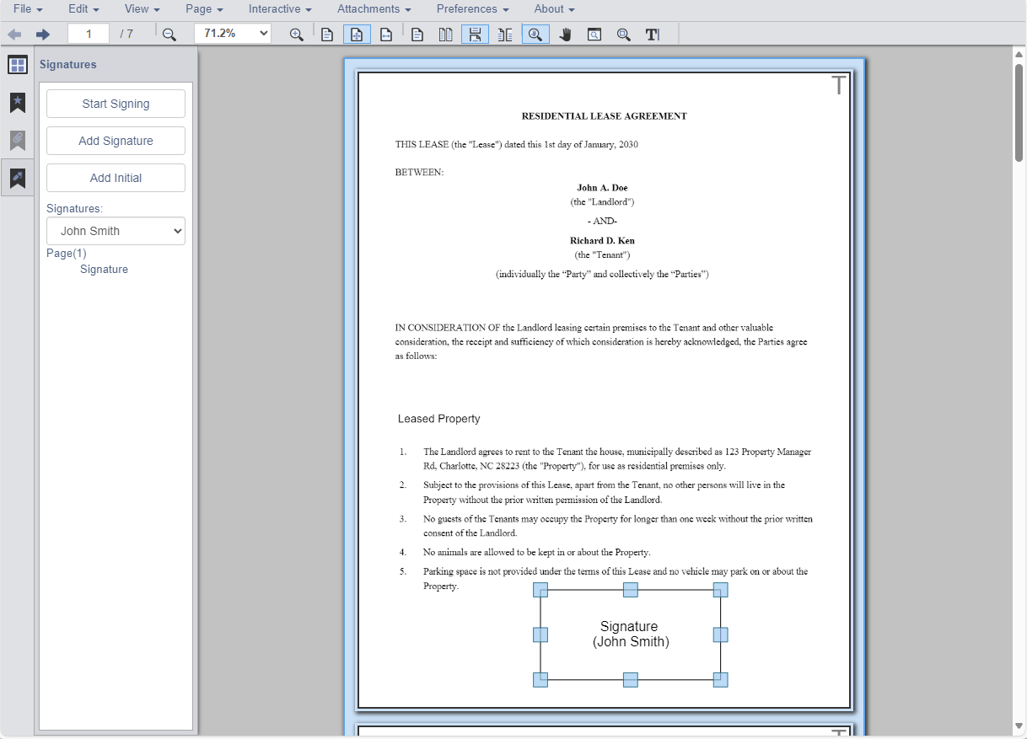
Task: Select the text selection tool
Action: [653, 35]
